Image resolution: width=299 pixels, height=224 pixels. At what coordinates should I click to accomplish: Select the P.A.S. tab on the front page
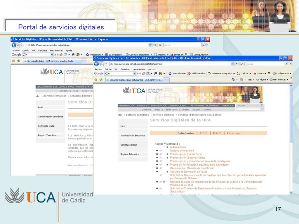(x=217, y=133)
